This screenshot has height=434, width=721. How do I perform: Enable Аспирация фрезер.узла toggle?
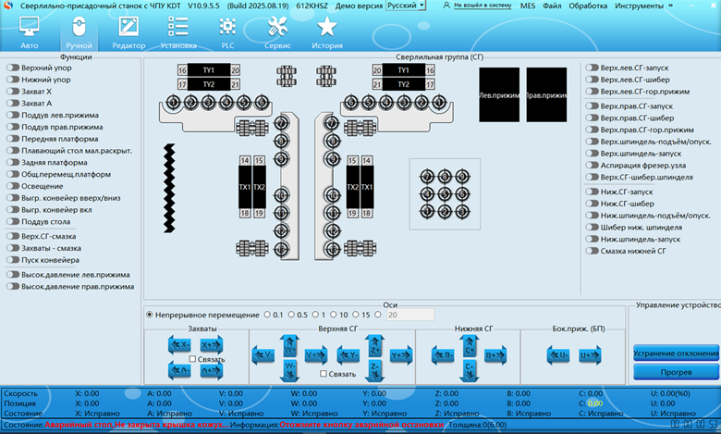pos(593,165)
